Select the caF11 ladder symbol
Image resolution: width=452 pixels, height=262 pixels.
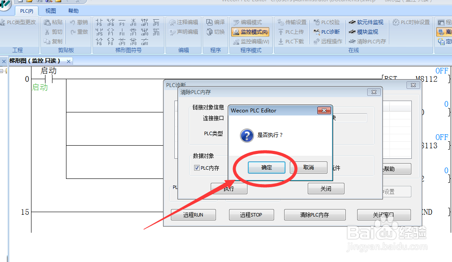point(144,42)
